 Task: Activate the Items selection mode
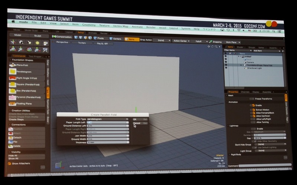click(132, 39)
